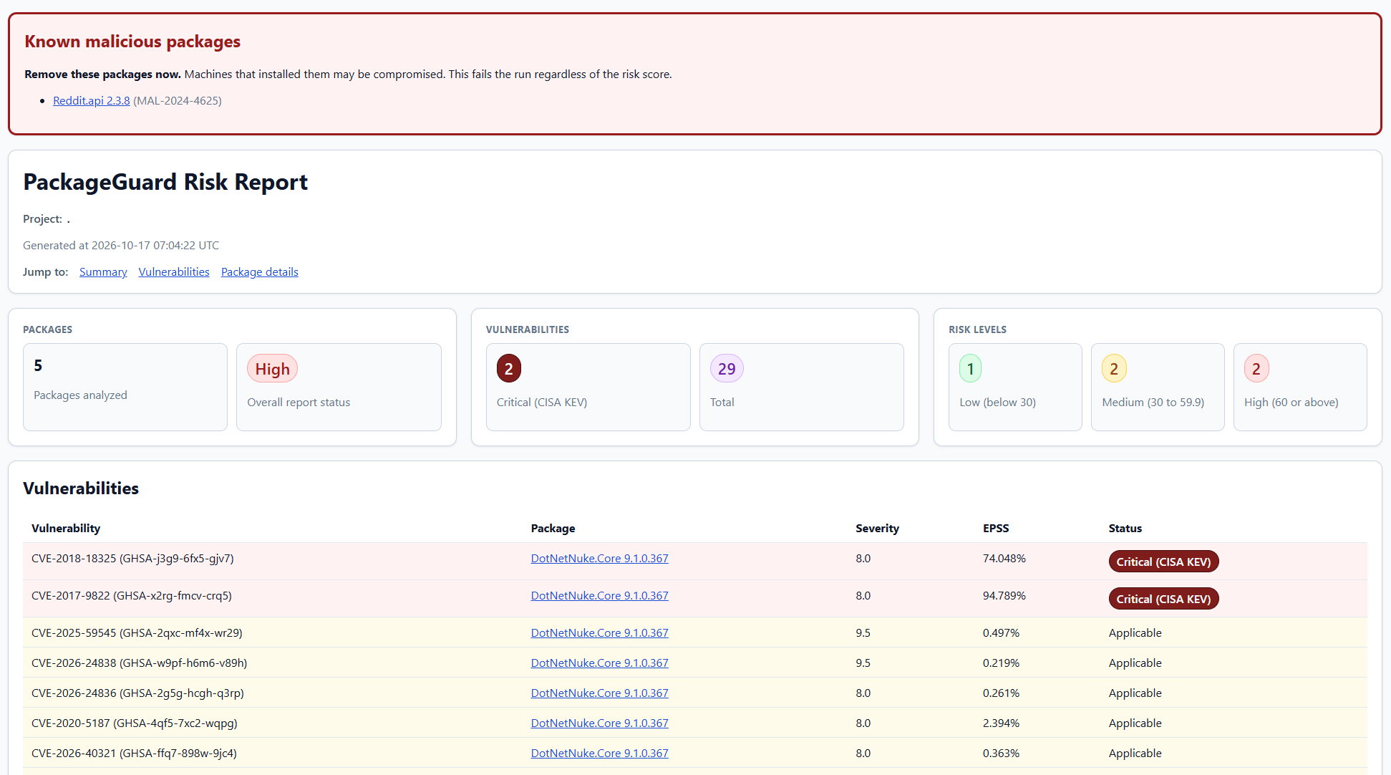Screen dimensions: 1391x775
Task: Click the High overall report status badge
Action: tap(272, 369)
